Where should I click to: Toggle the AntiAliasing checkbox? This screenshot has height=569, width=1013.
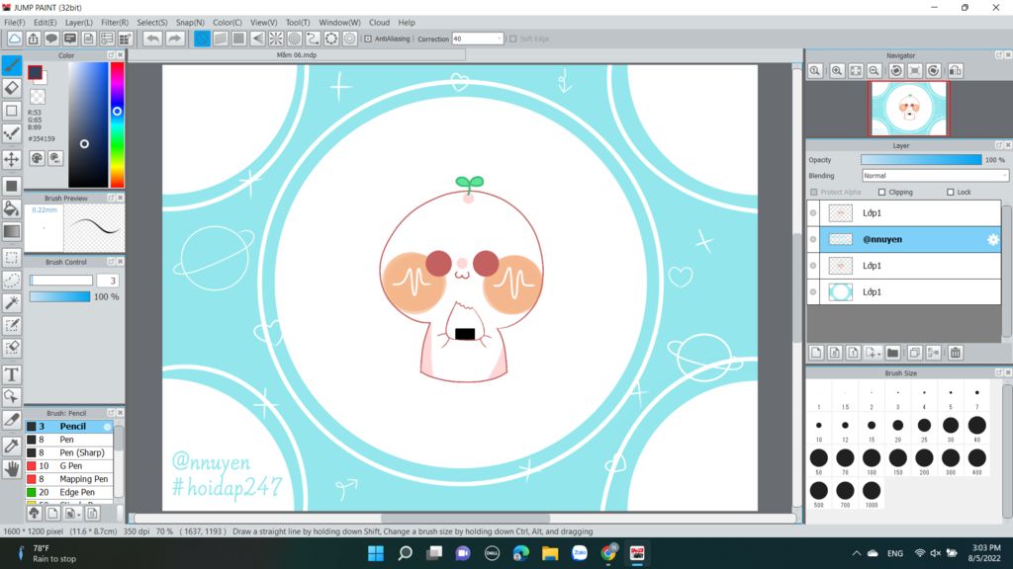click(368, 39)
